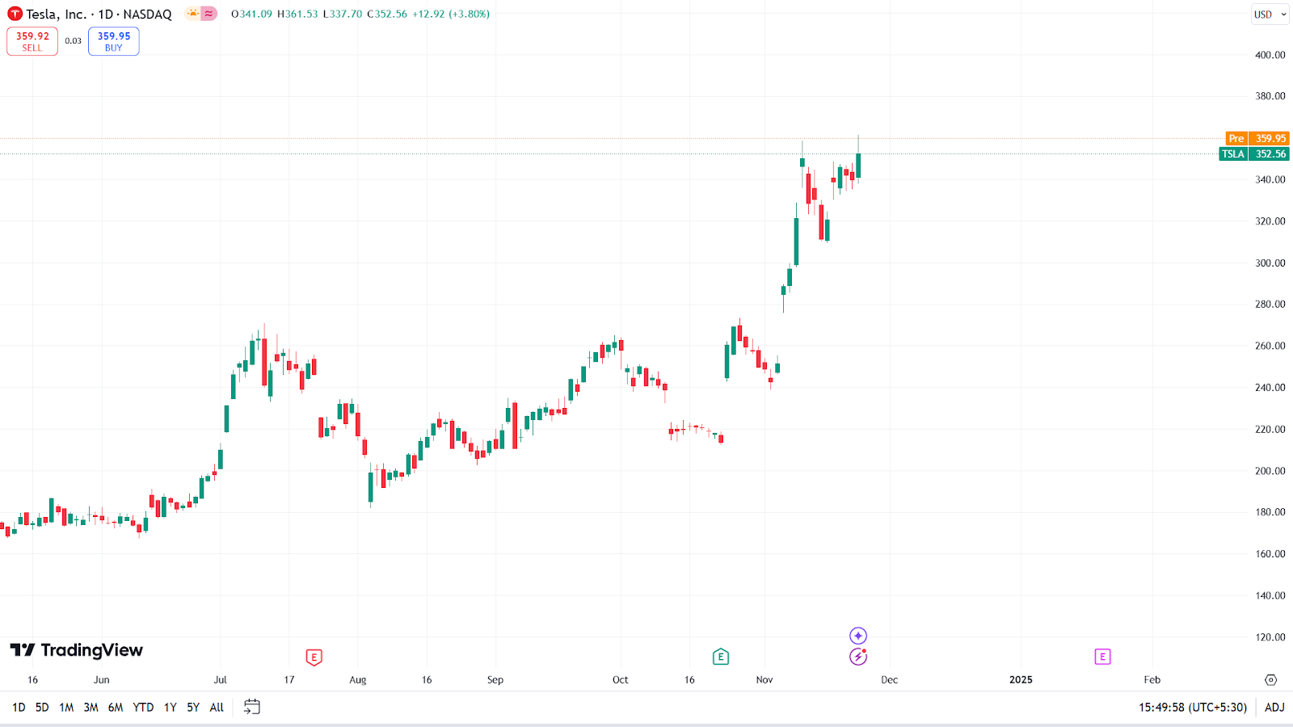The width and height of the screenshot is (1293, 727).
Task: Open the chart settings gear icon at bottom right
Action: 1270,680
